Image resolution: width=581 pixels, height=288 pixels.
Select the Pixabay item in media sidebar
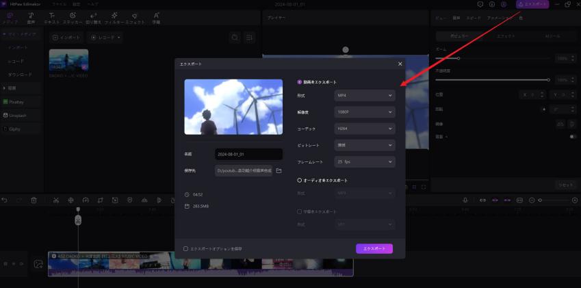pos(18,101)
